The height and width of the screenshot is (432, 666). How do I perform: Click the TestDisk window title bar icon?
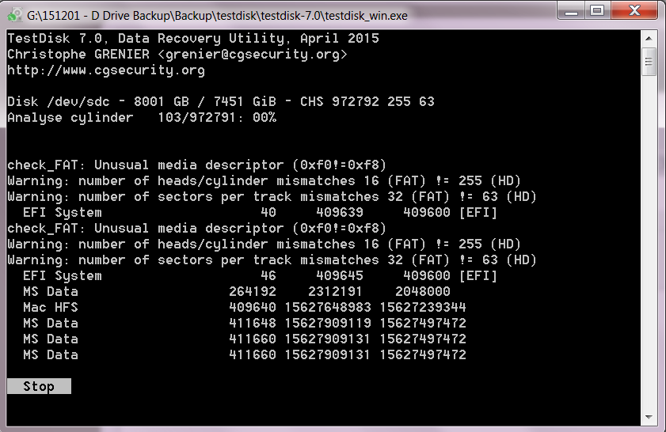15,15
